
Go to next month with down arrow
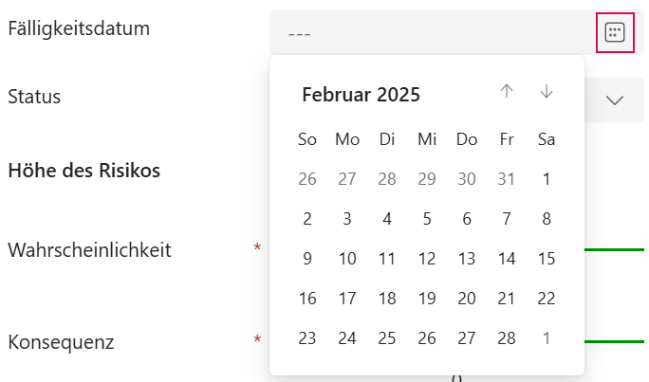tap(547, 92)
